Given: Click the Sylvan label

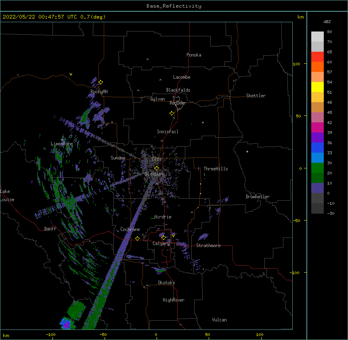Looking at the screenshot, I should (x=157, y=99).
